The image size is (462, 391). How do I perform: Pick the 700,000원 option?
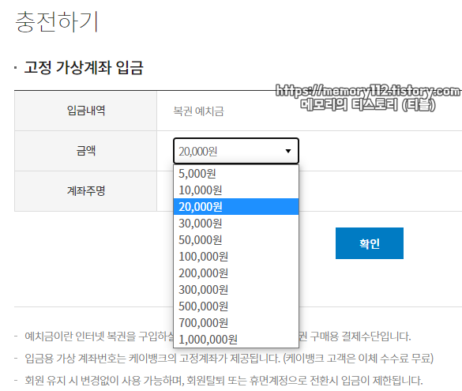[236, 323]
